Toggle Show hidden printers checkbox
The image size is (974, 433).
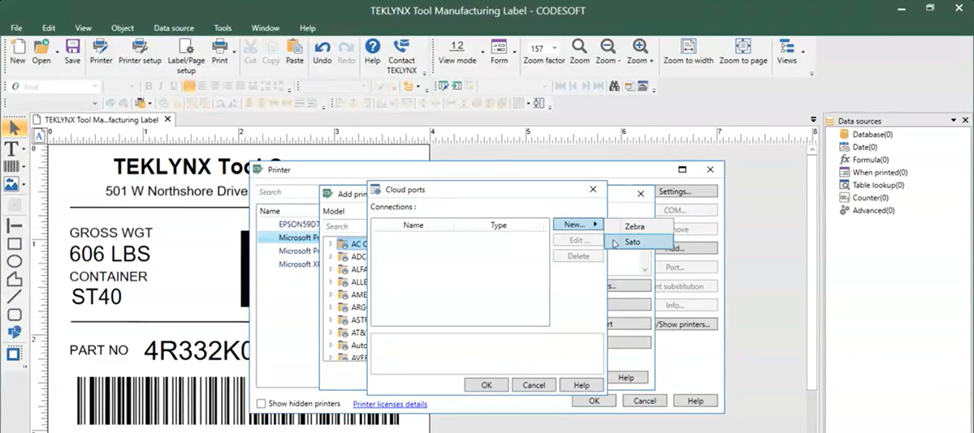[x=261, y=404]
